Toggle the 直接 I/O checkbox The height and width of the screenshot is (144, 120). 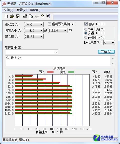[x=86, y=24]
